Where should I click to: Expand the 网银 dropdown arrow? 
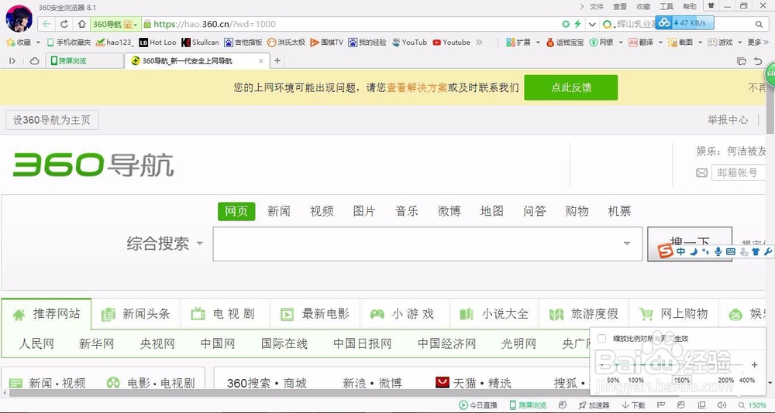(x=620, y=43)
